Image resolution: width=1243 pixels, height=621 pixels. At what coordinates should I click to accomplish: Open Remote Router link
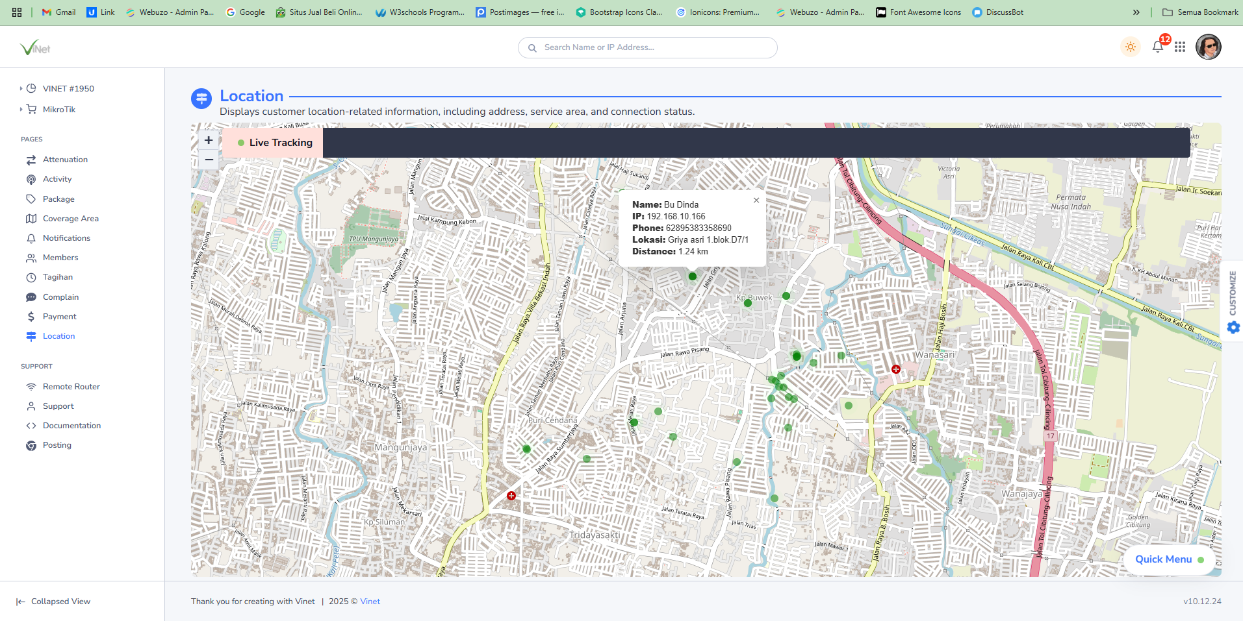point(71,387)
